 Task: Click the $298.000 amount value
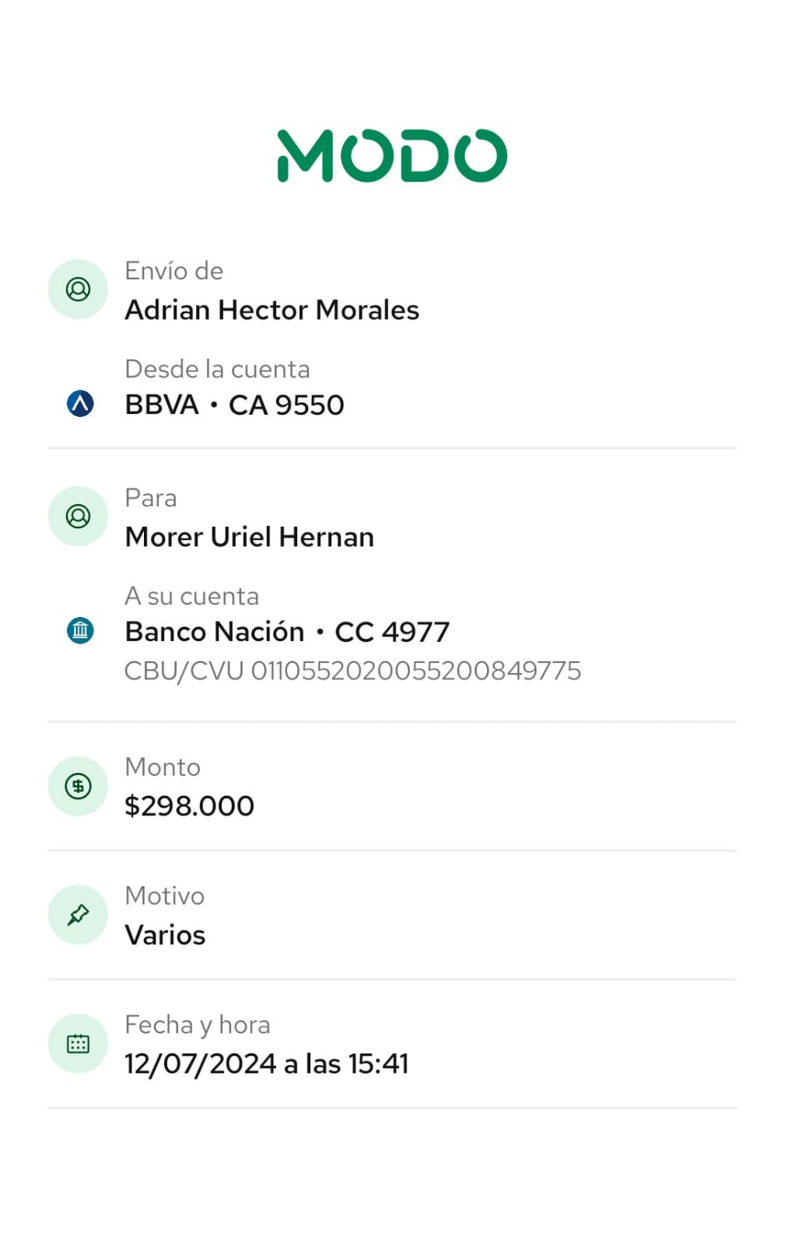tap(189, 806)
